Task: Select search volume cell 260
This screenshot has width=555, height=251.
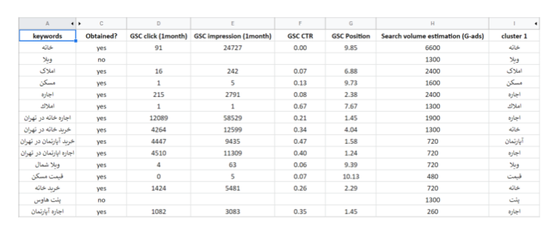Action: coord(433,212)
